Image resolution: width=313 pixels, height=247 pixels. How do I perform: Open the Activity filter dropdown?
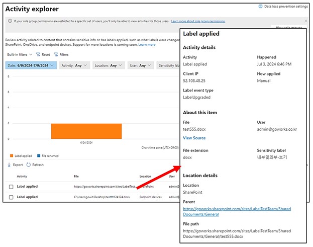click(74, 65)
